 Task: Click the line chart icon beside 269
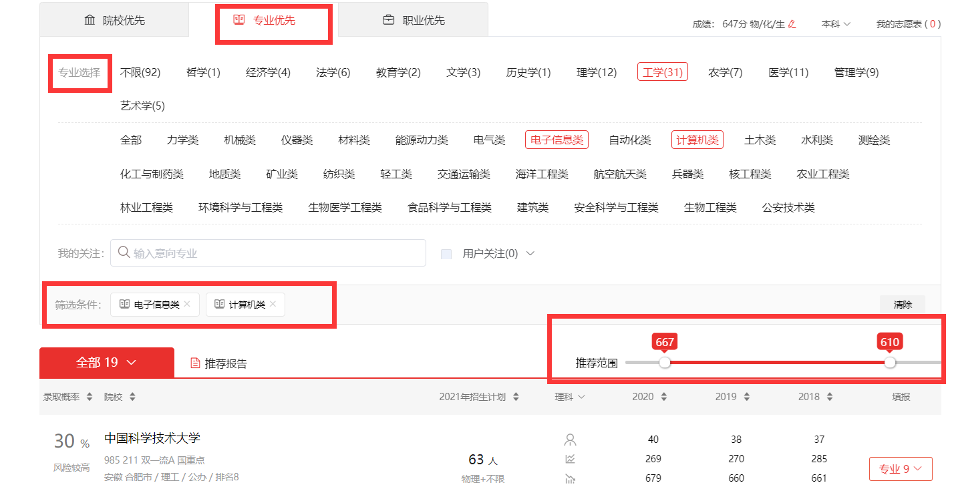click(x=569, y=459)
